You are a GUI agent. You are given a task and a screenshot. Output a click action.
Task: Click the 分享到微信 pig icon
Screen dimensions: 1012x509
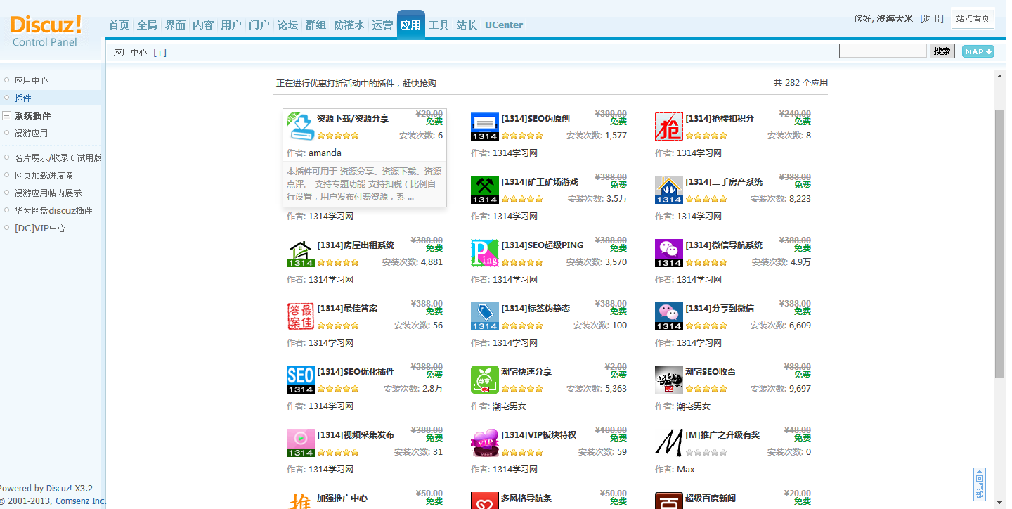tap(668, 316)
